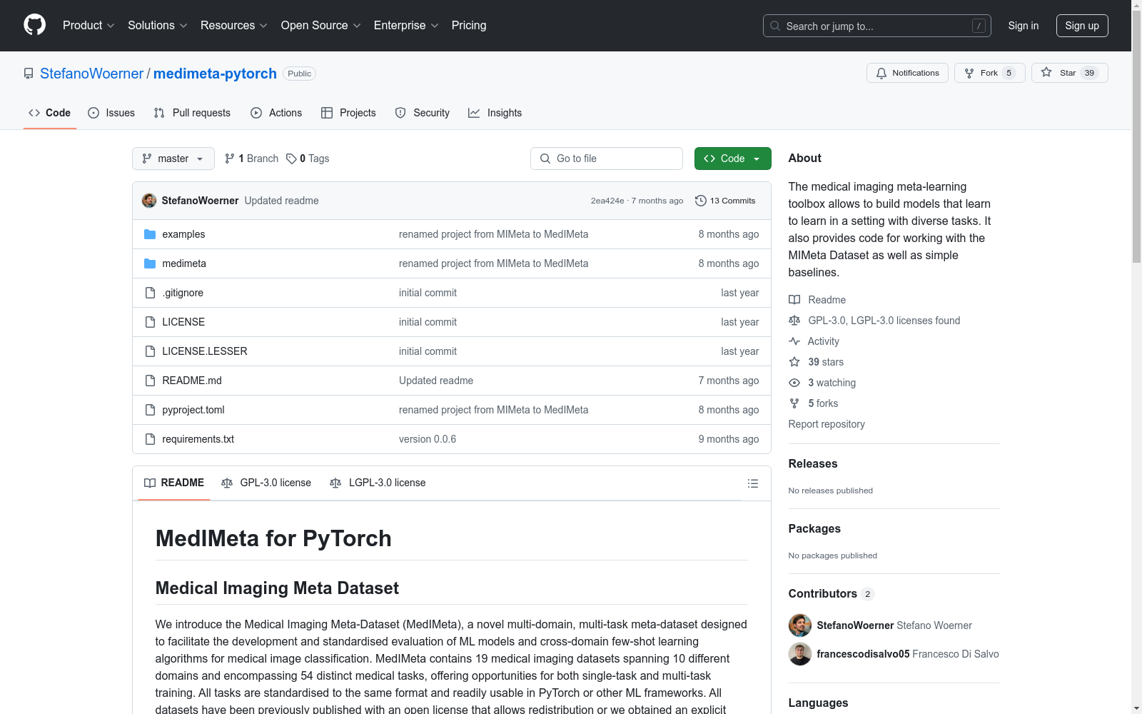Open the medimeta-pytorch repository link
The image size is (1142, 714).
[x=215, y=74]
